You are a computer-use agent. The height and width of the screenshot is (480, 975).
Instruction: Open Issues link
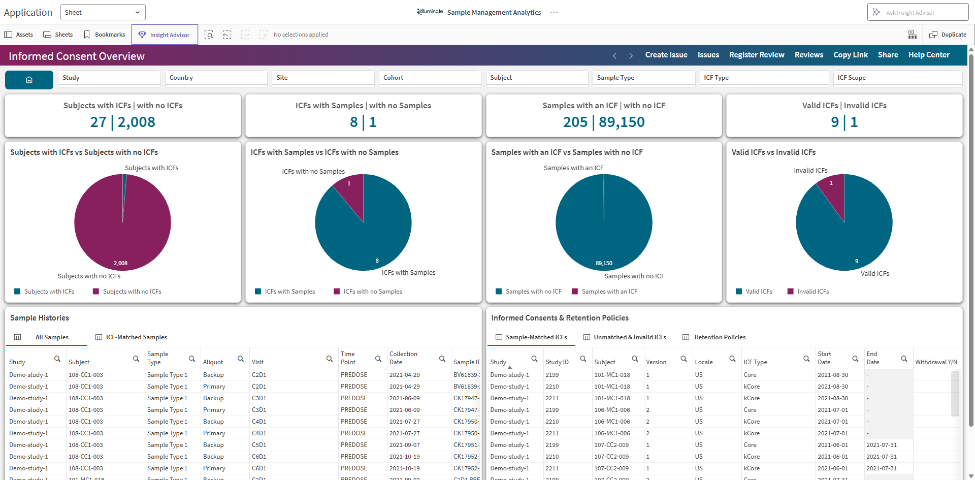(x=708, y=55)
